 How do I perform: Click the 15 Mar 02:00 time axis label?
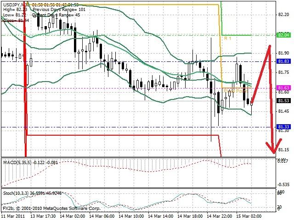pyautogui.click(x=249, y=216)
